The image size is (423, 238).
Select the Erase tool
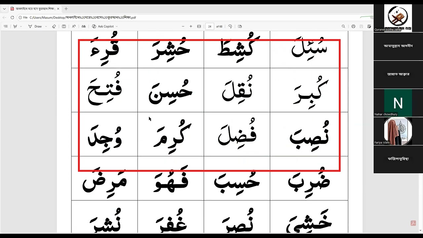coord(54,26)
